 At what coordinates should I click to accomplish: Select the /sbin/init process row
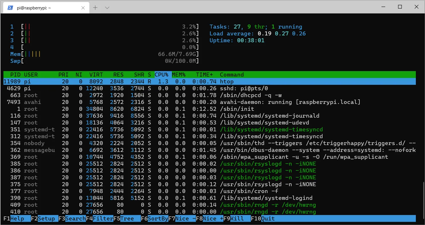click(x=210, y=109)
